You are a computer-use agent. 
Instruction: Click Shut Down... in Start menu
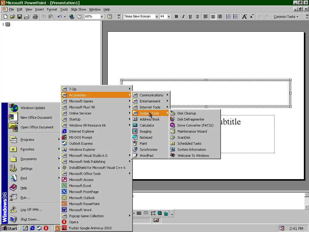coord(34,219)
